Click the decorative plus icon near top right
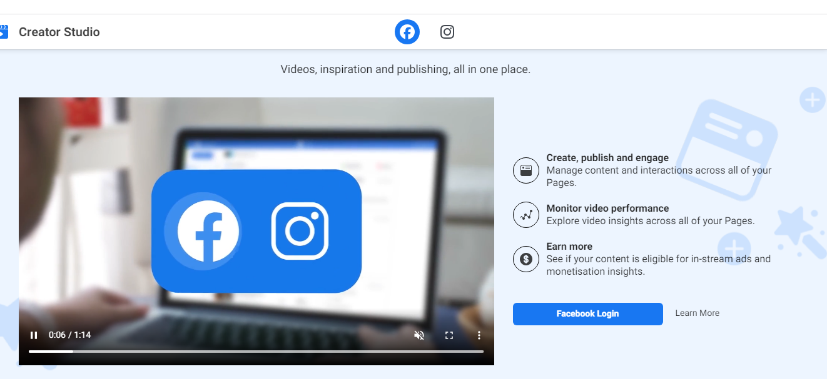Image resolution: width=827 pixels, height=379 pixels. click(812, 99)
